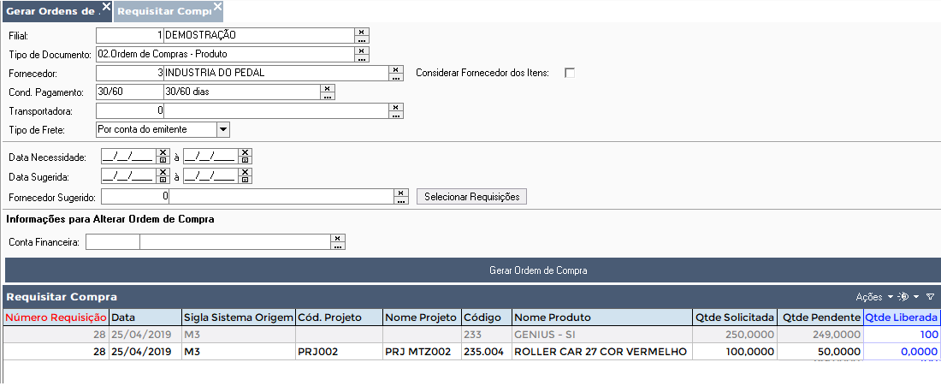Screen dimensions: 941x386
Task: Click the Cond. Pagamento 30/60 code field
Action: [x=130, y=92]
